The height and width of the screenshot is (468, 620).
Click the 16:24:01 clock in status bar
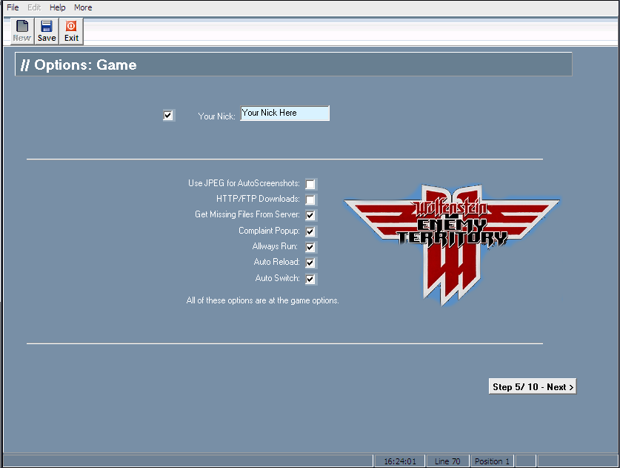click(400, 461)
